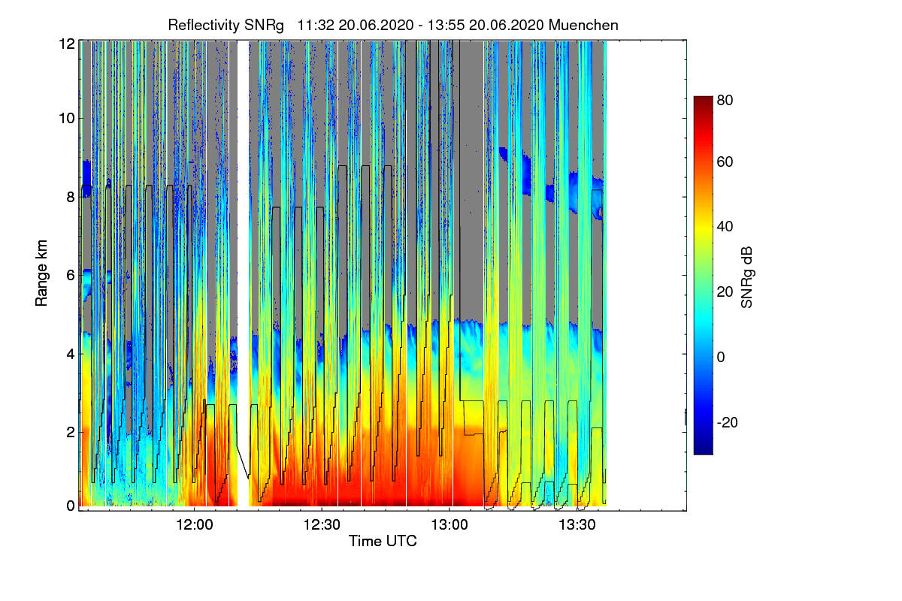Click the range axis value 4
The height and width of the screenshot is (601, 902).
point(71,353)
